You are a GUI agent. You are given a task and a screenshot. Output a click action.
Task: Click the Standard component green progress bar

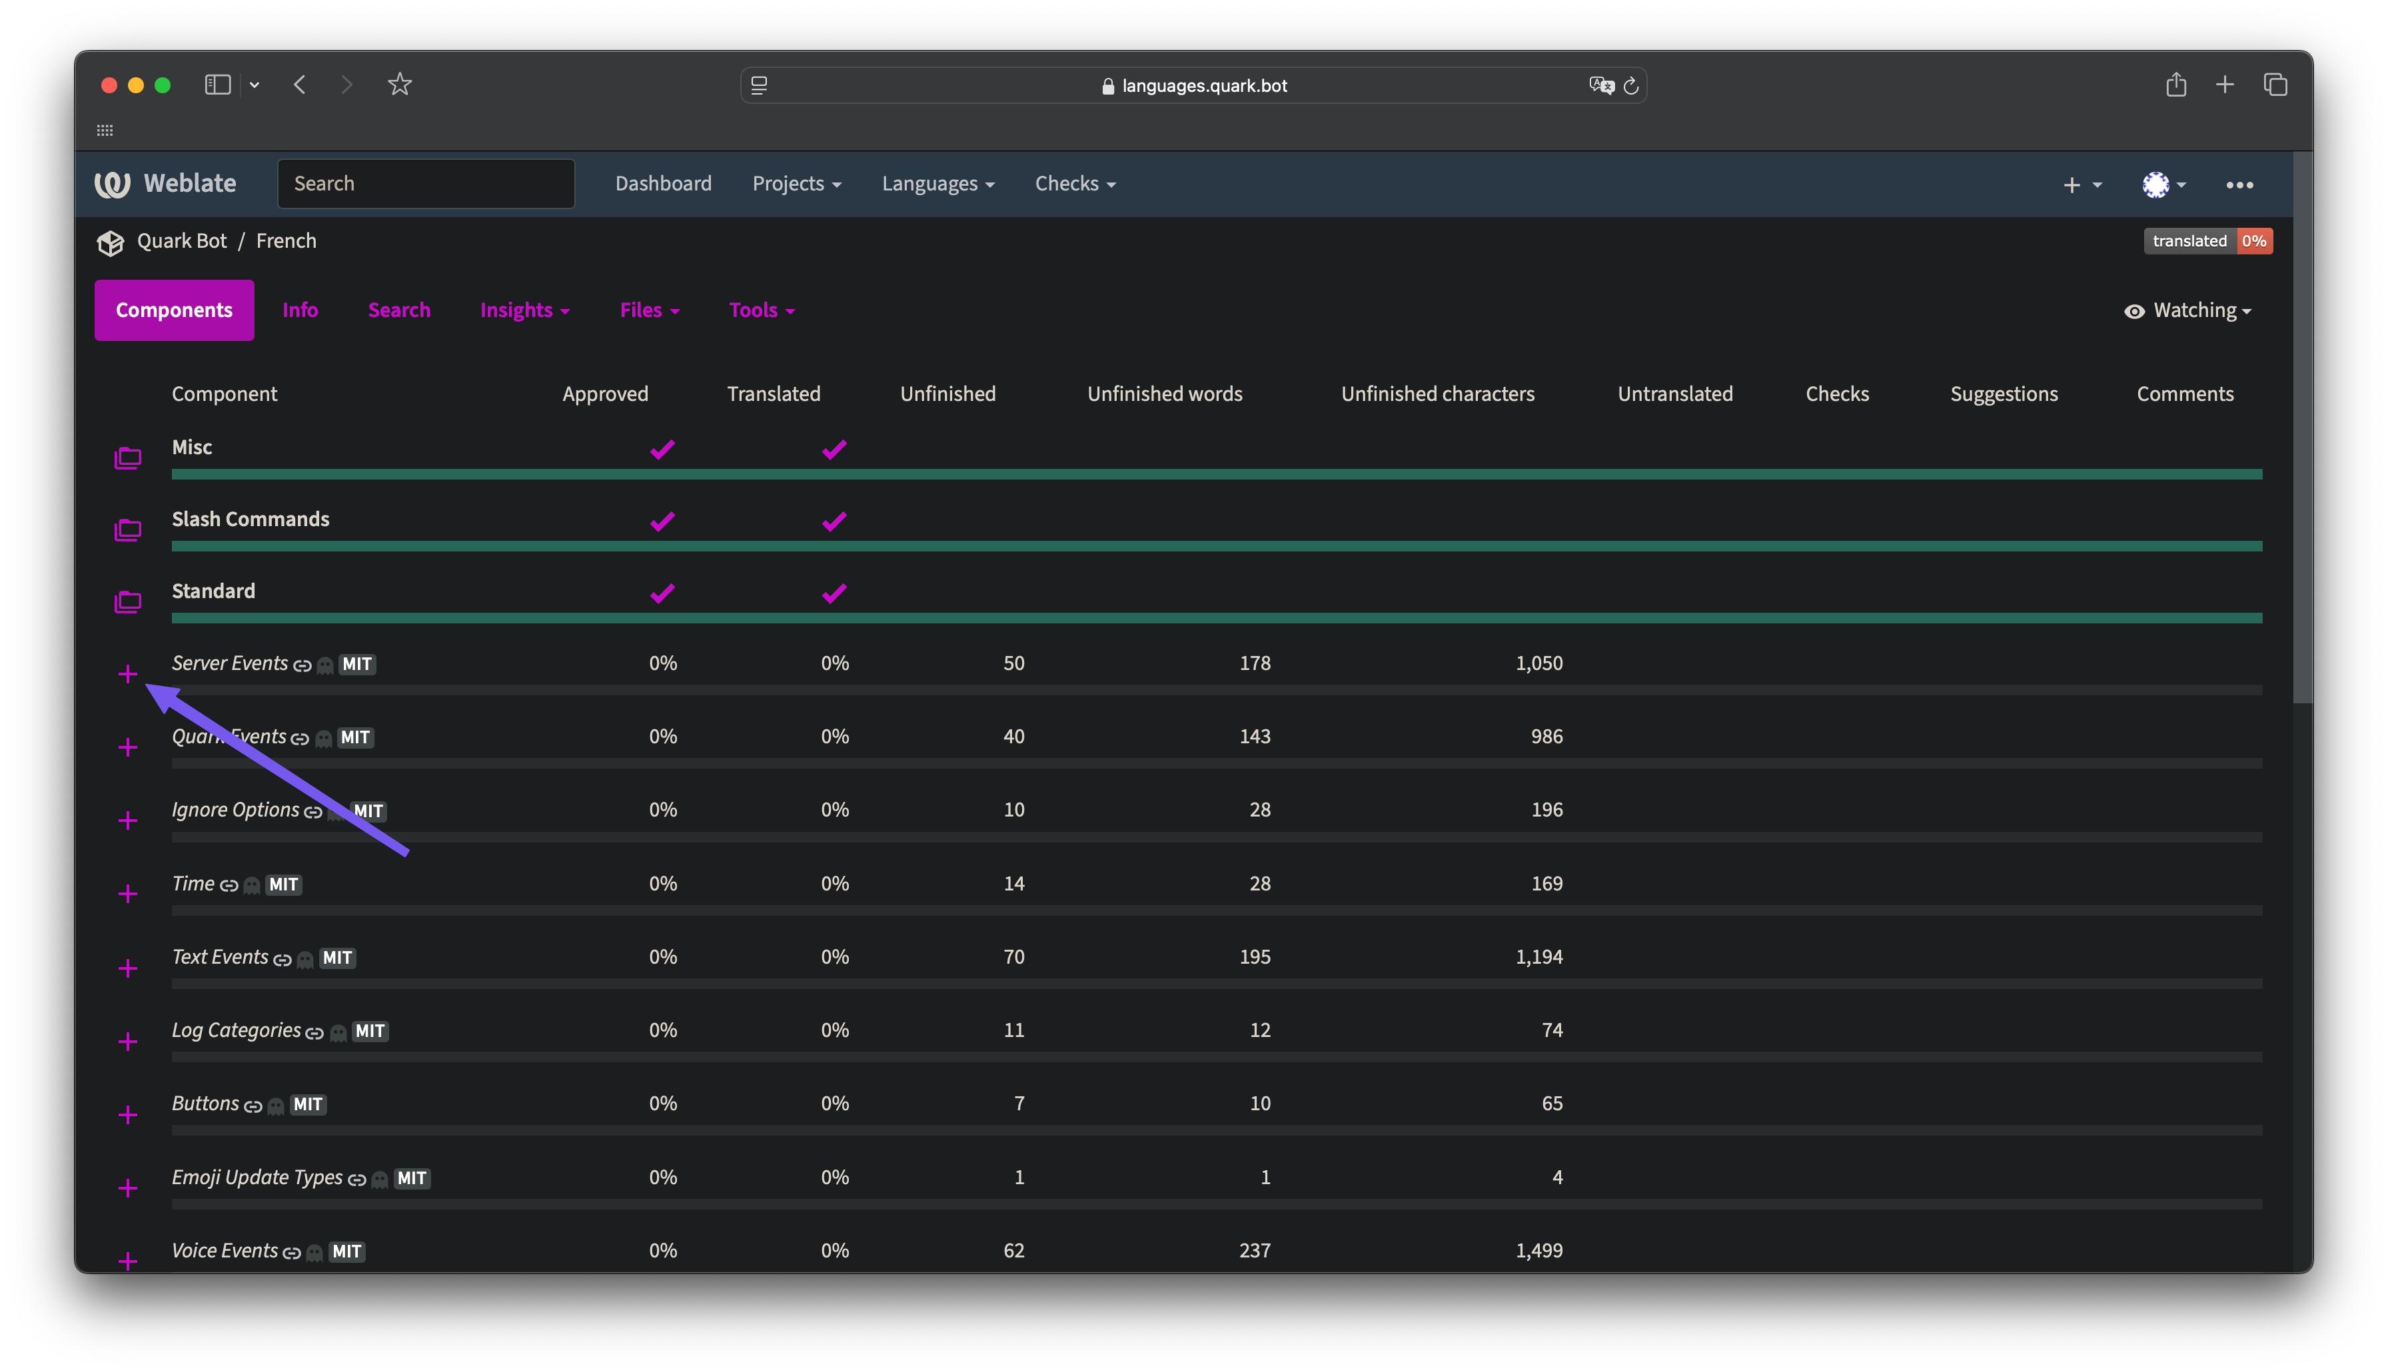pos(1216,618)
